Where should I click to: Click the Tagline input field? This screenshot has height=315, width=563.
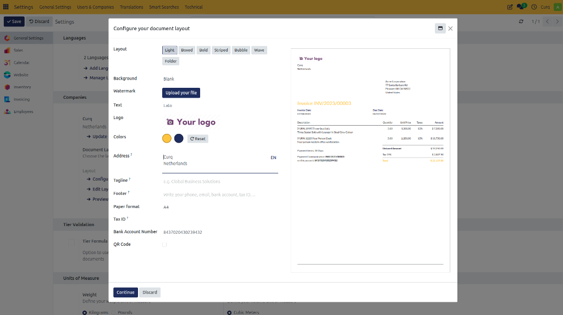pos(220,182)
